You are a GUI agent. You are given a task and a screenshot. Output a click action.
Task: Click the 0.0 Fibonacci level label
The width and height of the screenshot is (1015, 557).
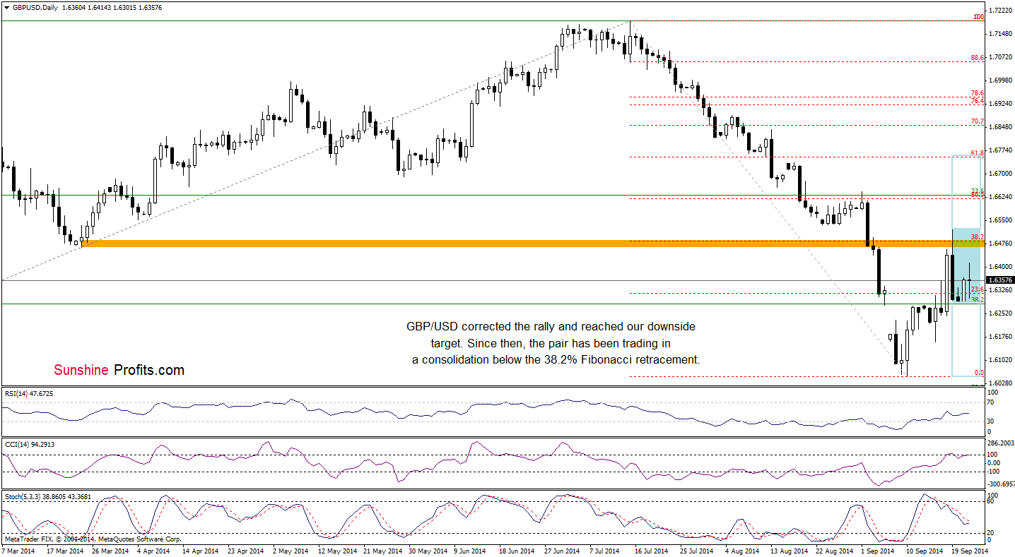coord(979,372)
